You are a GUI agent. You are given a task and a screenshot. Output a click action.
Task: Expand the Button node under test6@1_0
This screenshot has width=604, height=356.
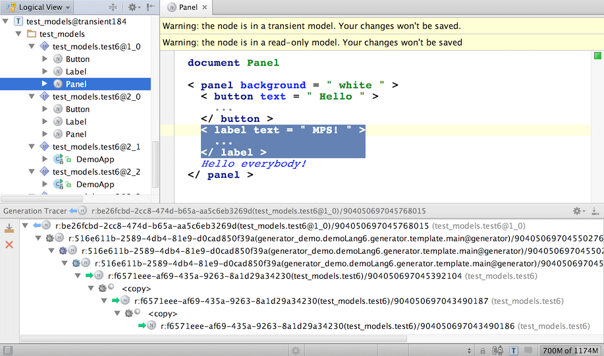pos(45,59)
